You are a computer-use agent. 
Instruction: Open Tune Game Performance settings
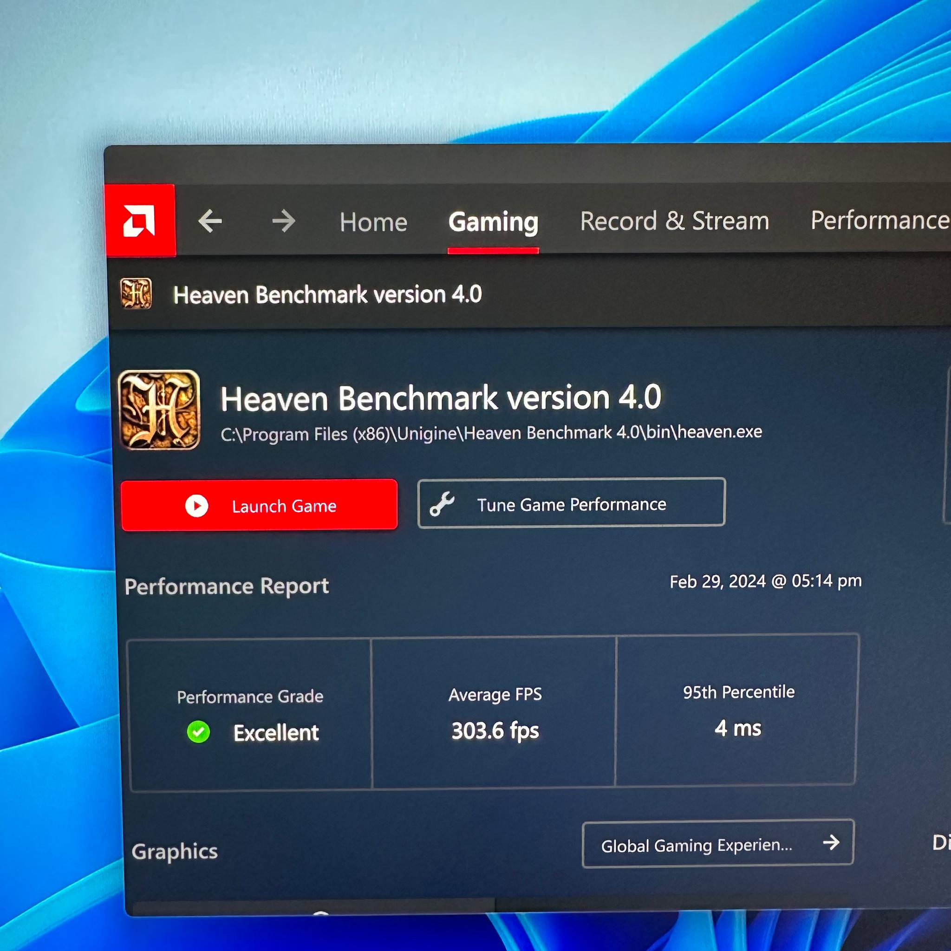click(x=571, y=504)
